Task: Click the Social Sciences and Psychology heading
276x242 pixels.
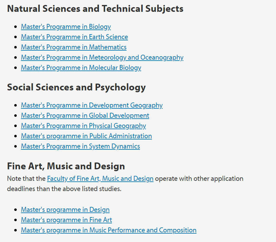Action: pos(76,87)
